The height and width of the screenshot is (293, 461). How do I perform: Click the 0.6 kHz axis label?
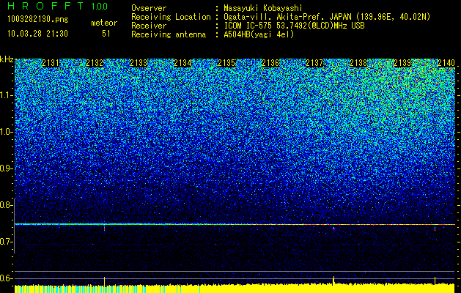point(7,278)
